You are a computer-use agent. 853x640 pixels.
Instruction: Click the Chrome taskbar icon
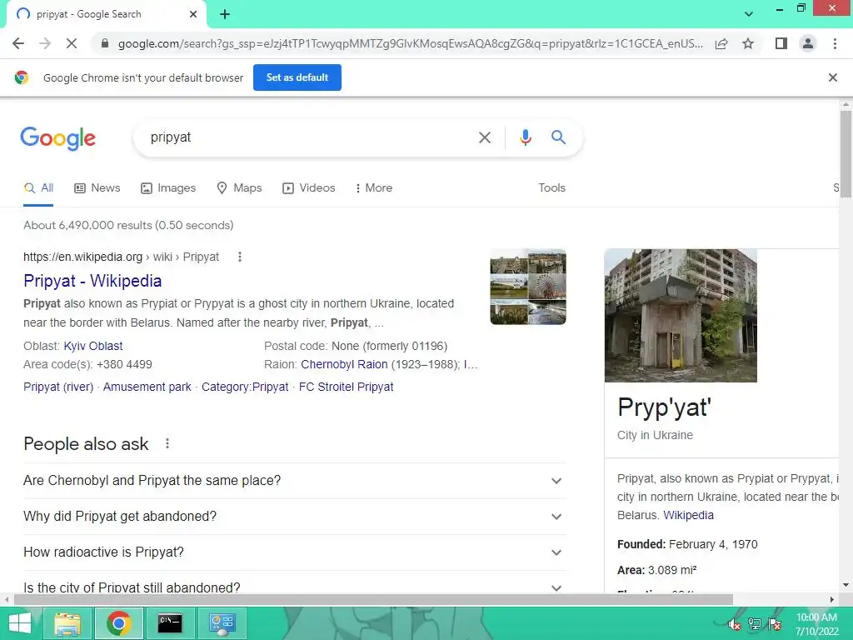119,623
